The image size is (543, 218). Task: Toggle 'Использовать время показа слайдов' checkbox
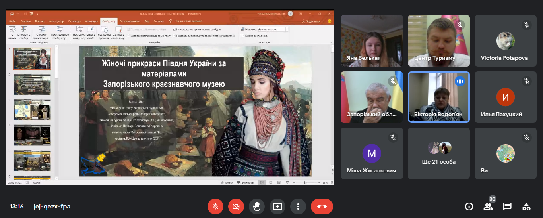click(175, 29)
